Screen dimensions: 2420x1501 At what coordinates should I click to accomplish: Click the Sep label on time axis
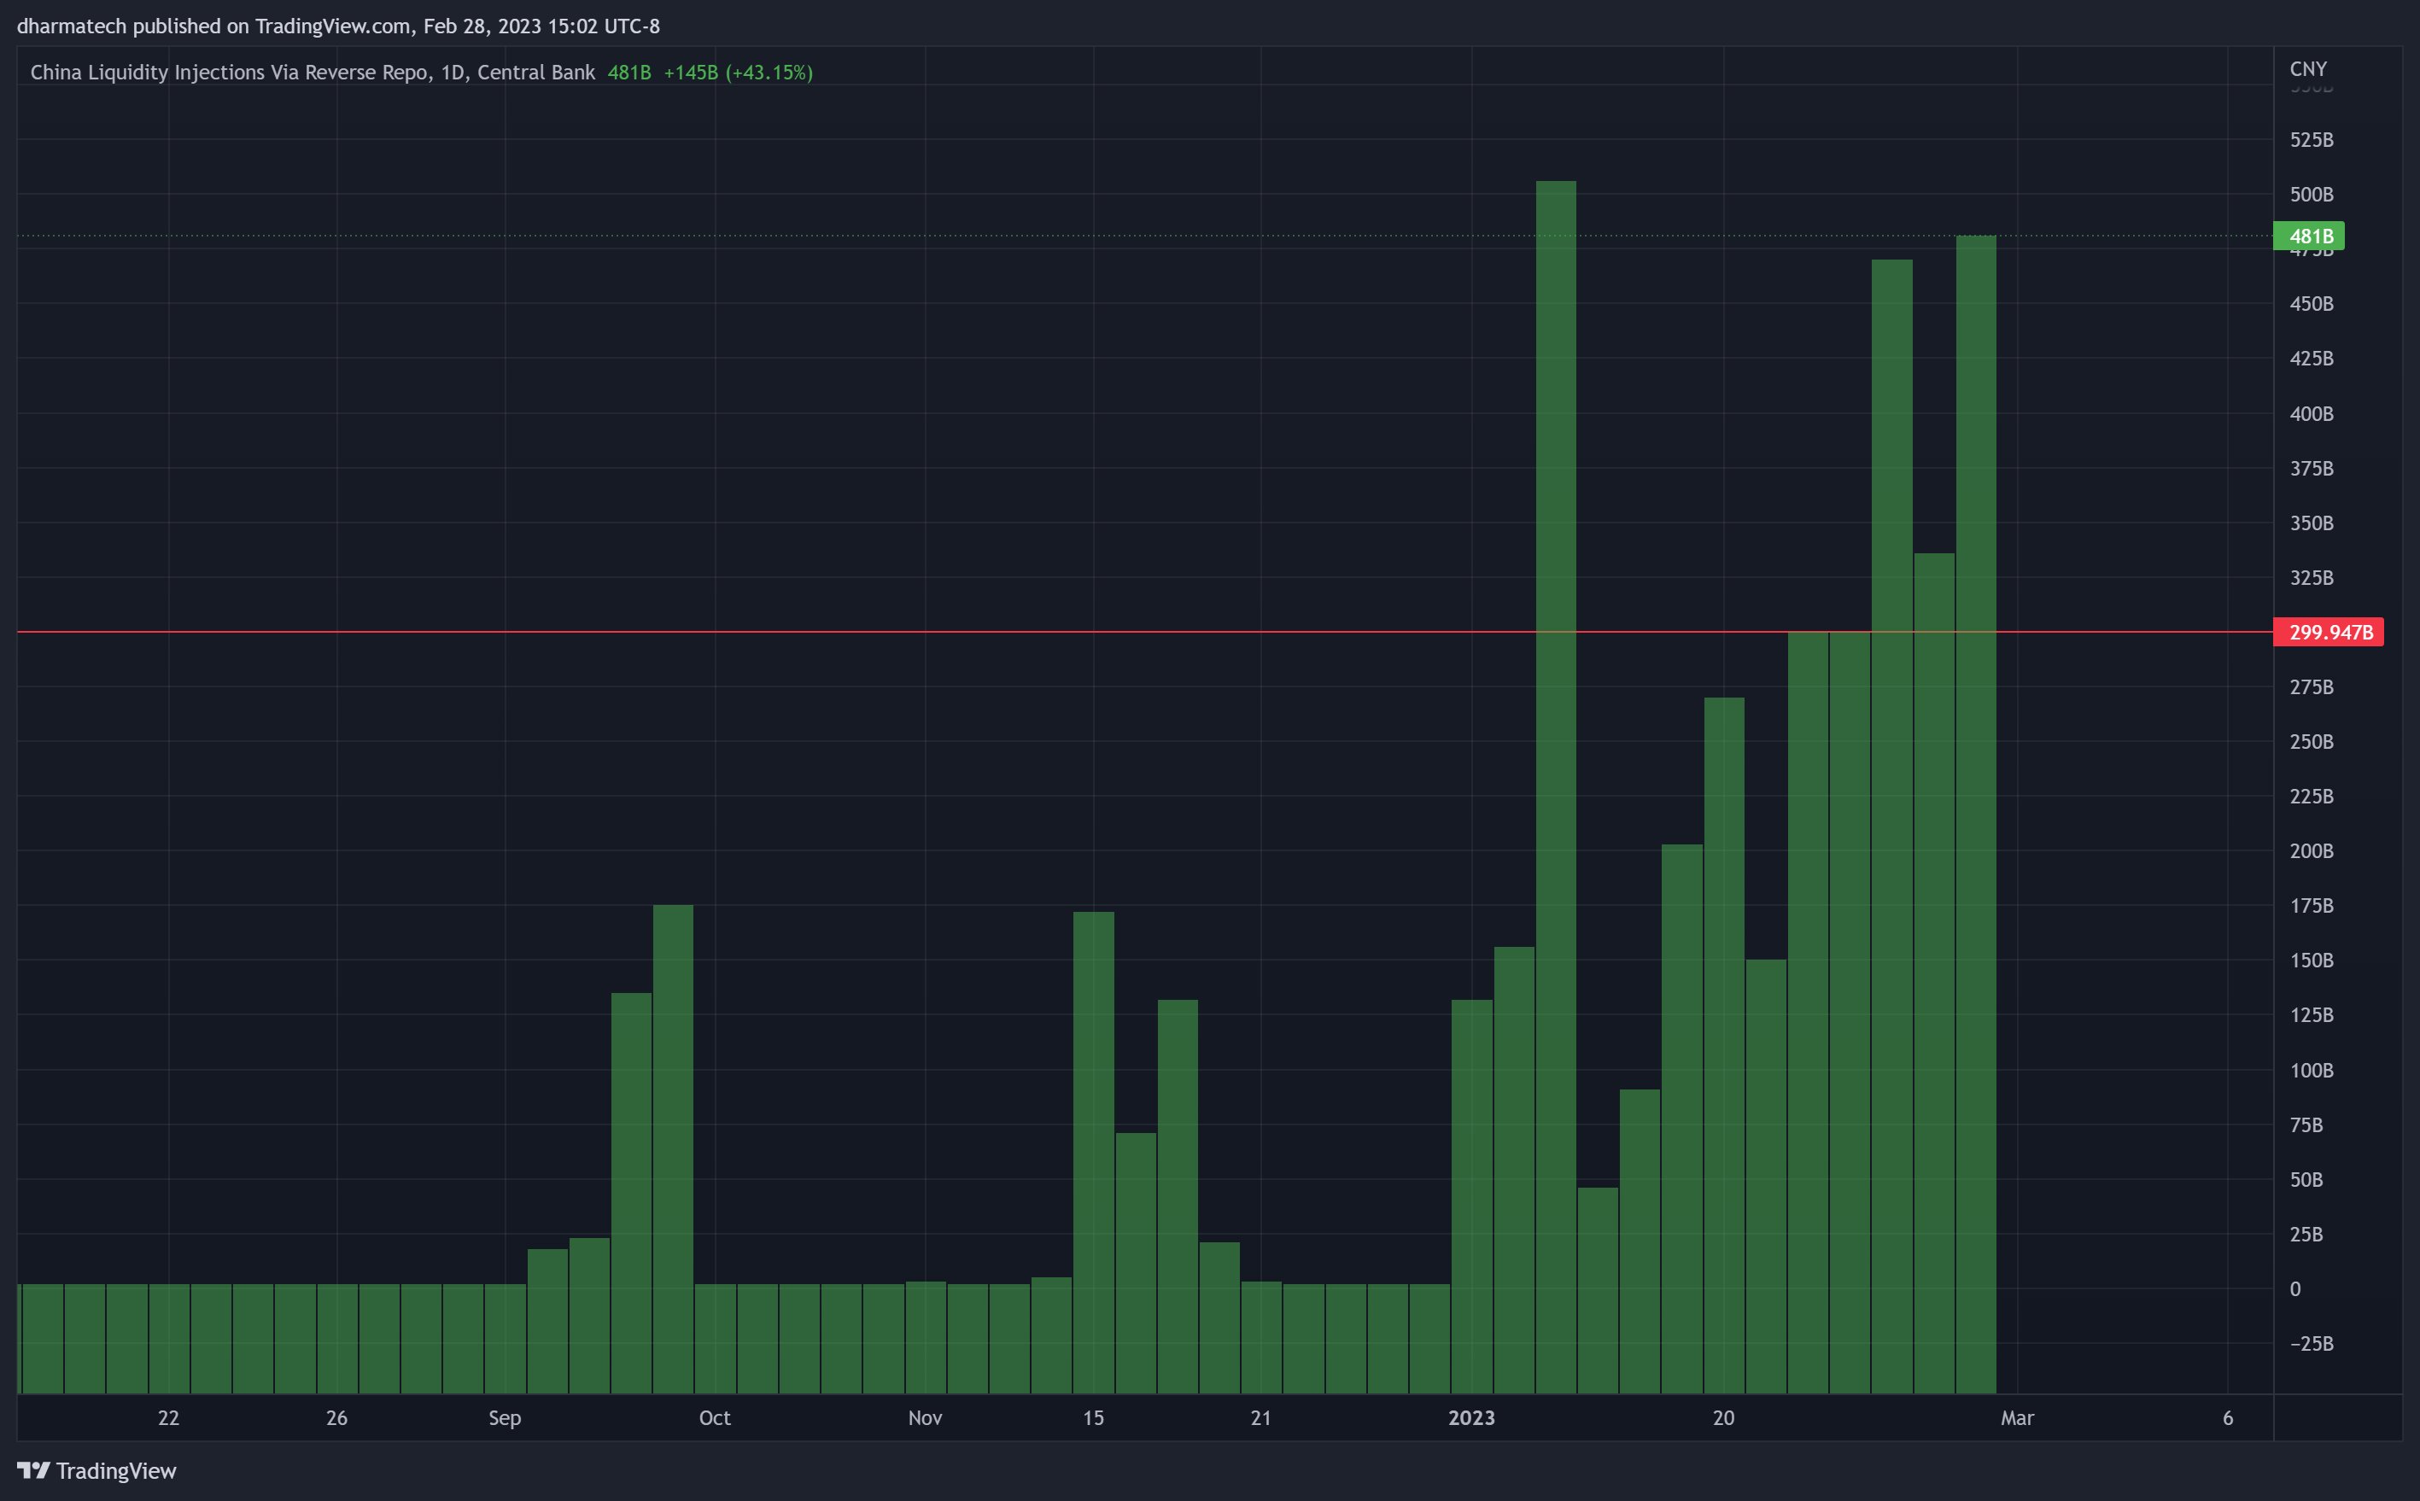[x=505, y=1417]
